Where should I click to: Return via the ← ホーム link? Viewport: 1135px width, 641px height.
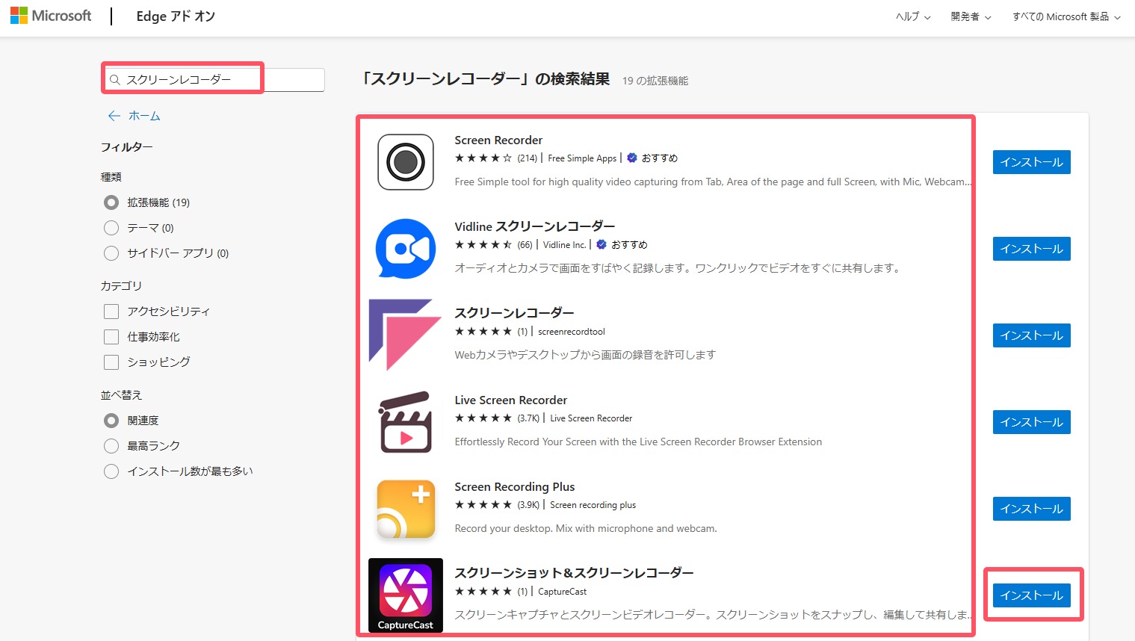134,116
